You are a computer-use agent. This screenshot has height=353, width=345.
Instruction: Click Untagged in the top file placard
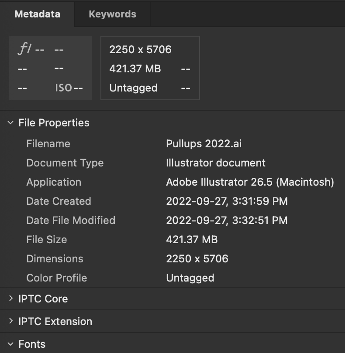[133, 88]
